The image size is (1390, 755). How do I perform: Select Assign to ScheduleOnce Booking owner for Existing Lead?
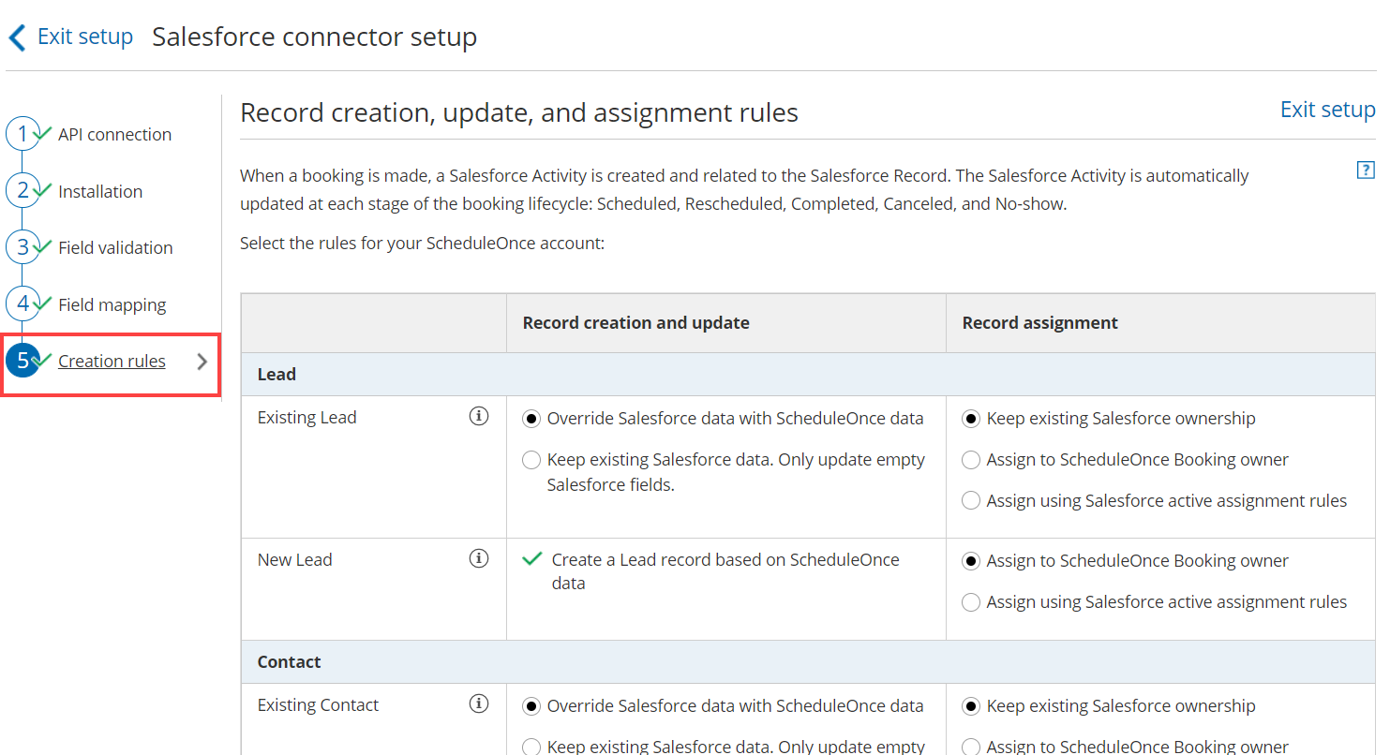(971, 460)
